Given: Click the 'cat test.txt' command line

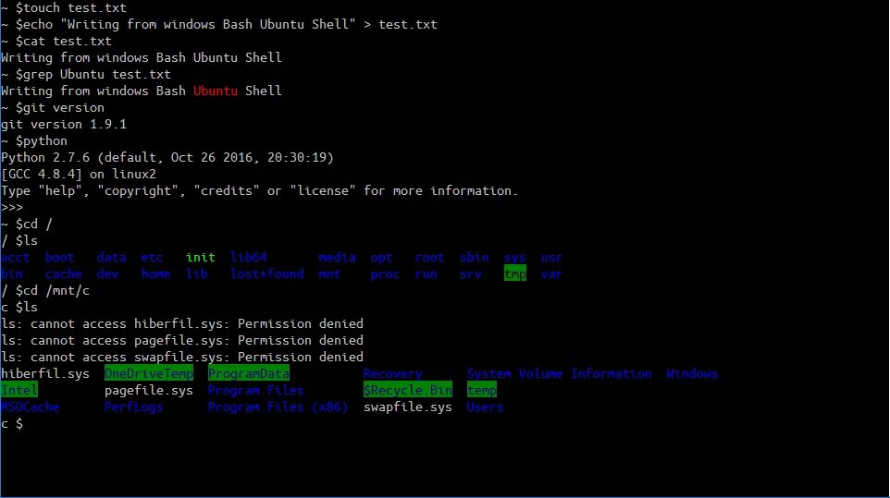Looking at the screenshot, I should [56, 42].
